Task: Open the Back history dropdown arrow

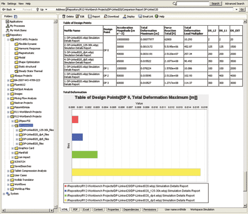Action: 14,9
